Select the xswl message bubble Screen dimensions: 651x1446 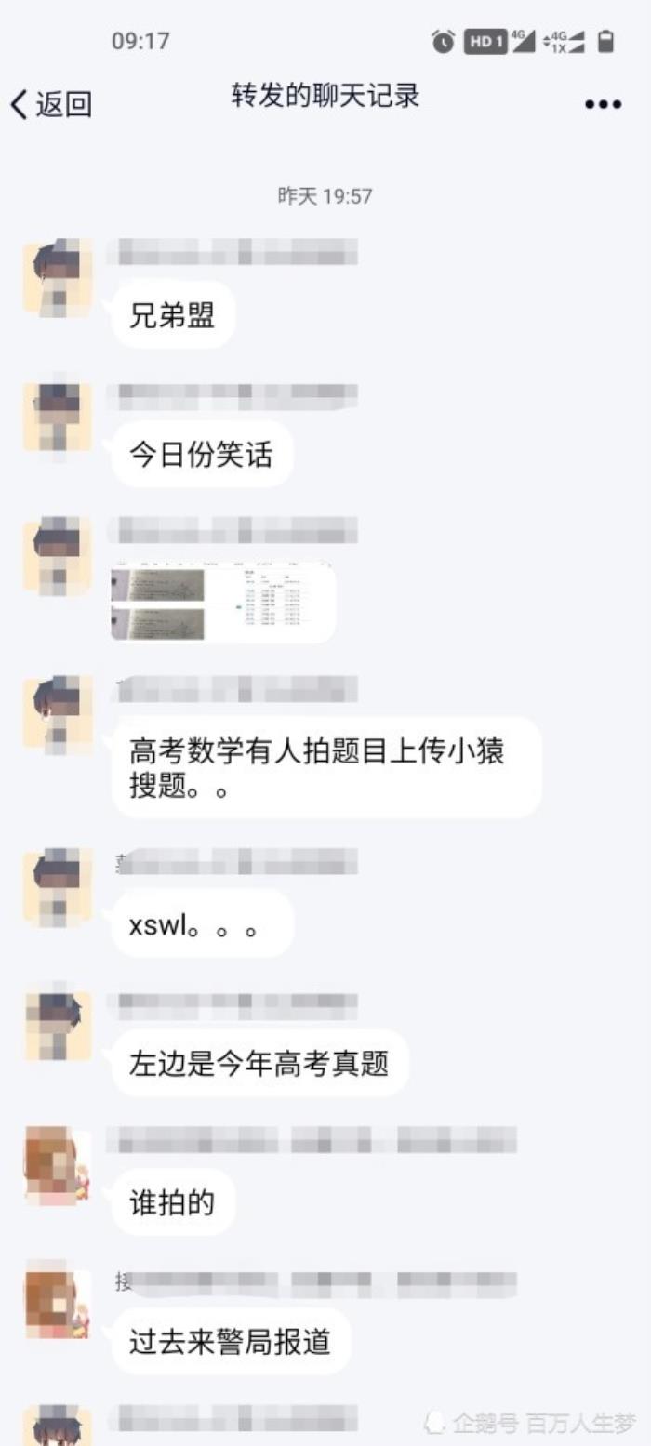202,923
